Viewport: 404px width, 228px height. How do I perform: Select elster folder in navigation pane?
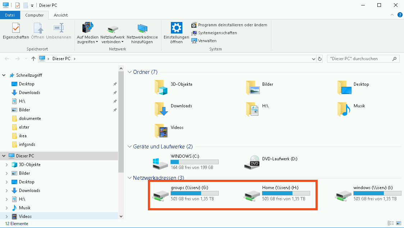pos(24,127)
